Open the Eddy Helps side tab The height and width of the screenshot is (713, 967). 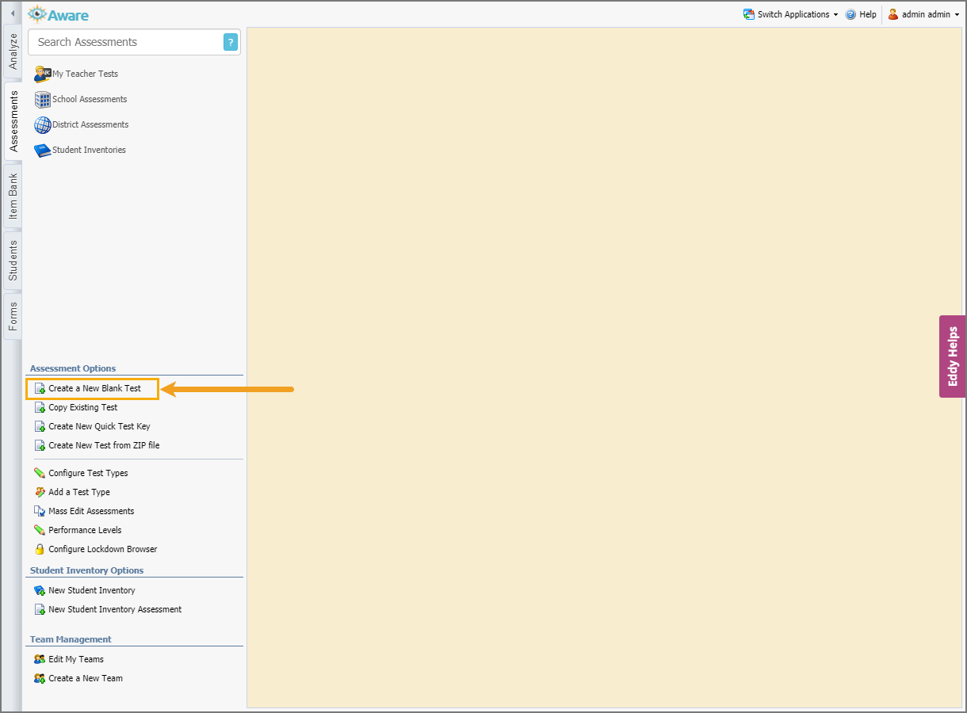pos(952,356)
